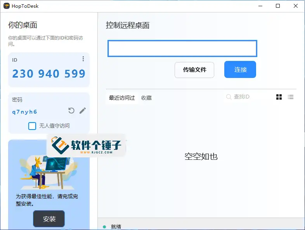Screen dimensions: 305x230
Task: Open the 收藏 favorites tab
Action: click(146, 98)
